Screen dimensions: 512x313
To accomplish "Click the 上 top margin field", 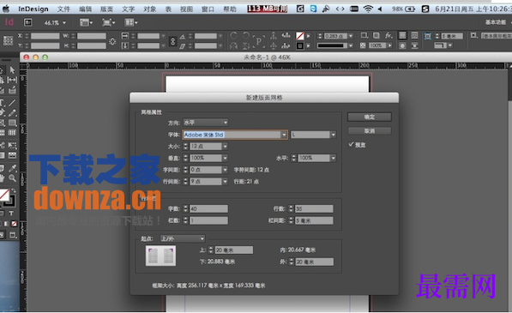I will pyautogui.click(x=234, y=250).
